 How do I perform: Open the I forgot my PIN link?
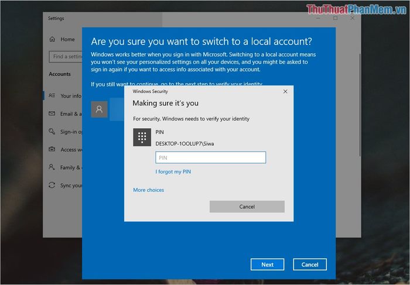(173, 171)
